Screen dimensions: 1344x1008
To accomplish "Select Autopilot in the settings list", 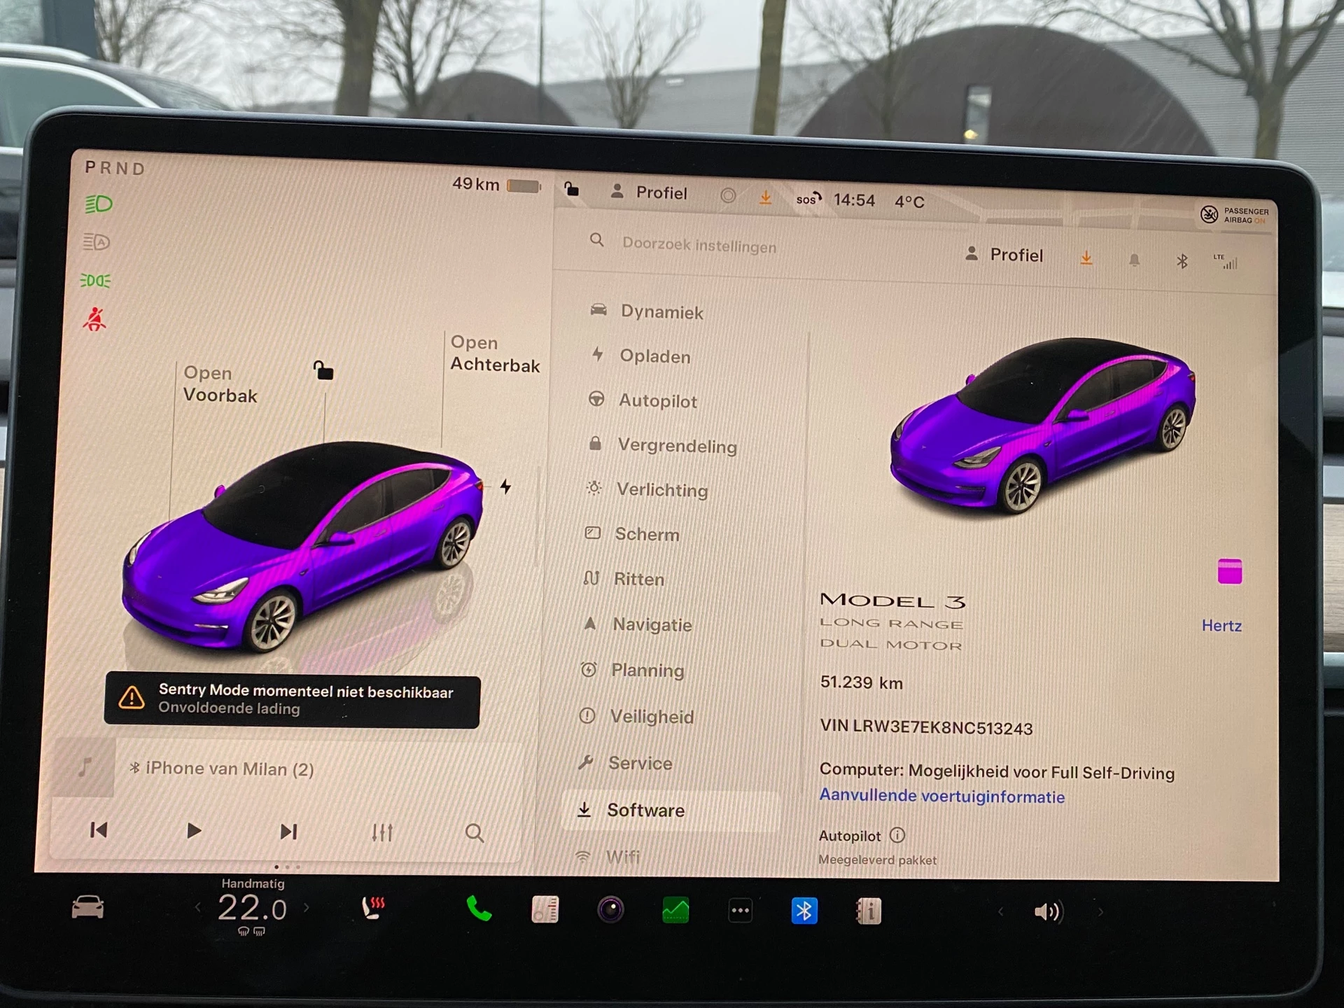I will coord(642,400).
